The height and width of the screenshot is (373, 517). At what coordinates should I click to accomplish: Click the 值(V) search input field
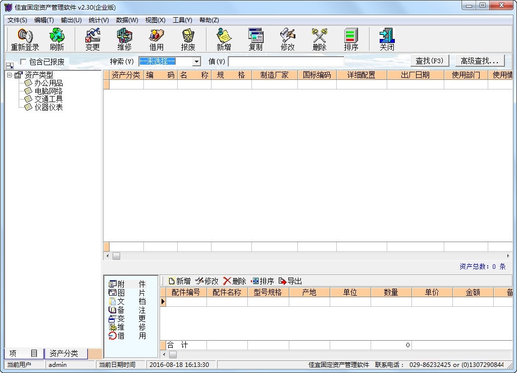point(286,62)
